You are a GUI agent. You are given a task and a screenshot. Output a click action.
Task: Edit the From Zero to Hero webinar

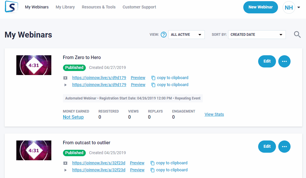pyautogui.click(x=267, y=61)
